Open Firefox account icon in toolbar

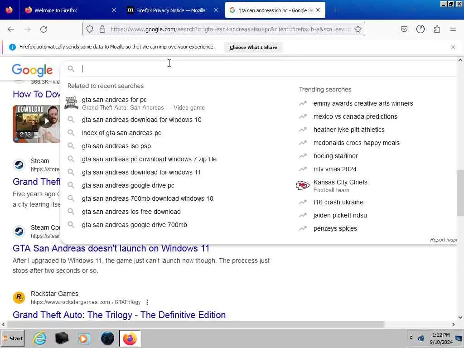coord(420,29)
